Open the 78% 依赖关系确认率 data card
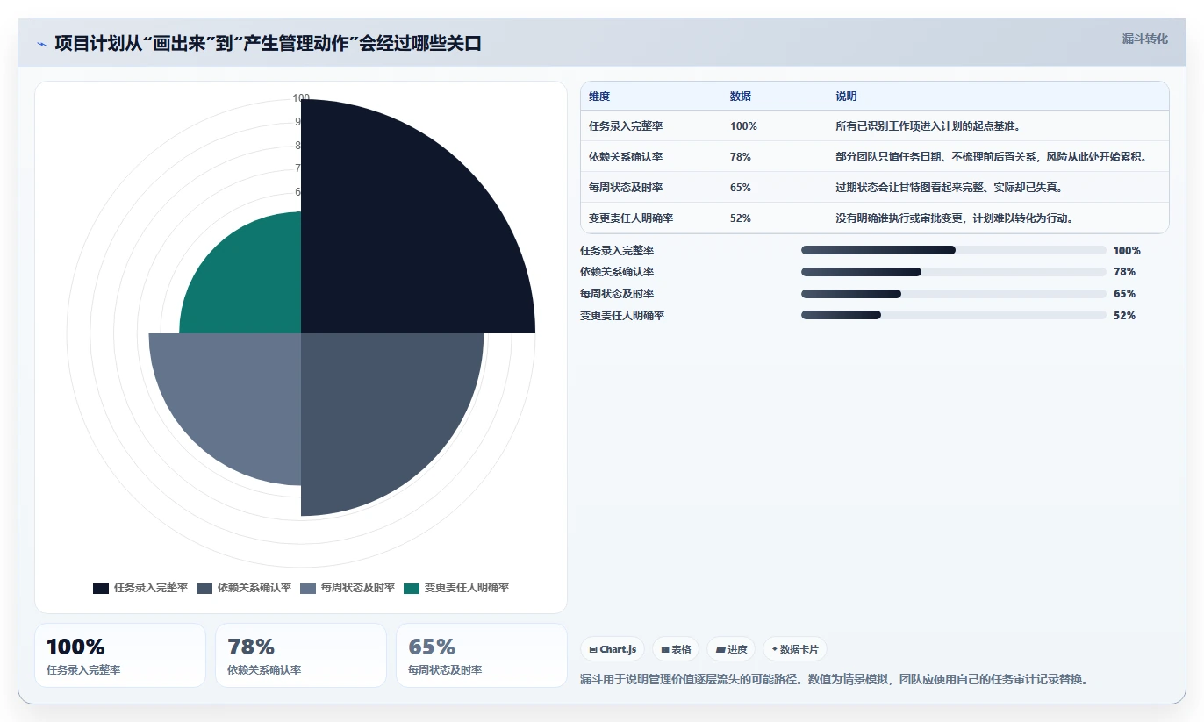The image size is (1204, 722). (x=301, y=655)
